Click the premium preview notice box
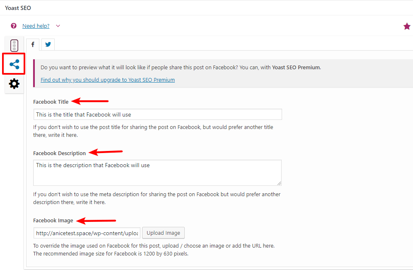Image resolution: width=413 pixels, height=270 pixels. coord(223,73)
